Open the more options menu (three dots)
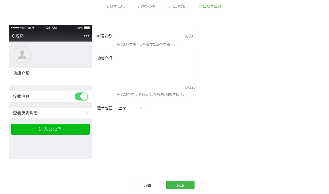The height and width of the screenshot is (194, 329). pyautogui.click(x=86, y=36)
